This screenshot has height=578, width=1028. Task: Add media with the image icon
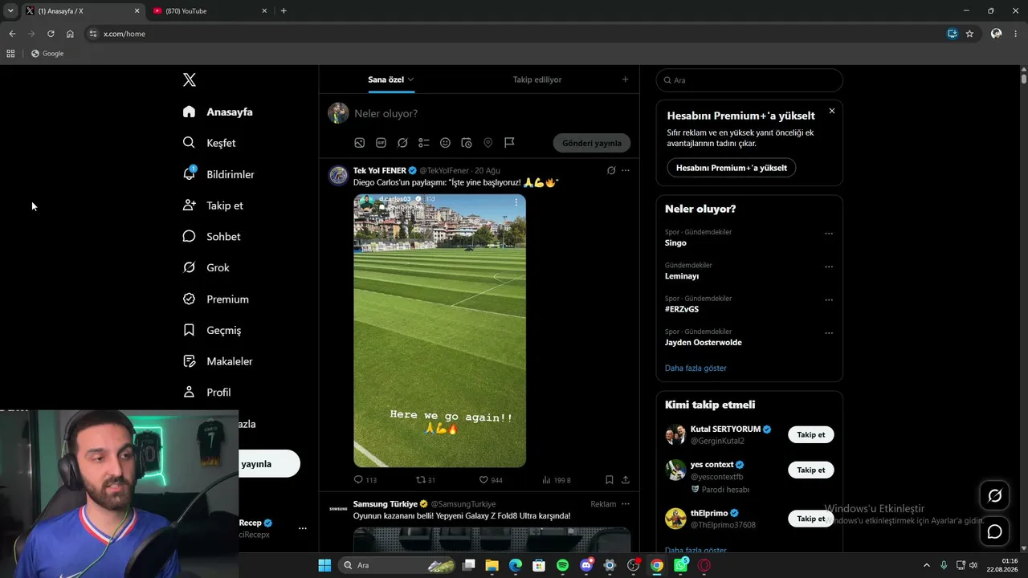coord(360,143)
